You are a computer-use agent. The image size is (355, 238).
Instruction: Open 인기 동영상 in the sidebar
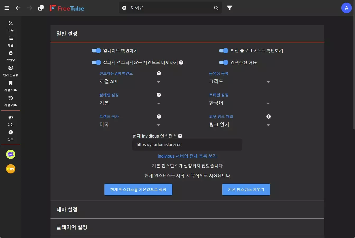(11, 71)
